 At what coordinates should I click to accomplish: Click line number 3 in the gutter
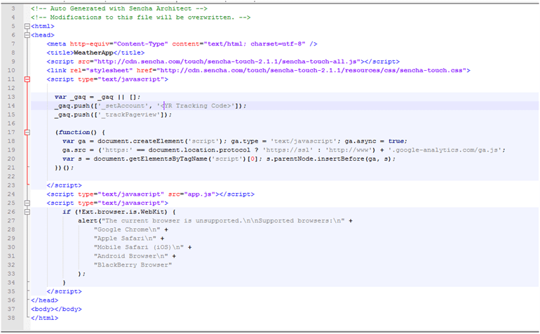tap(13, 8)
